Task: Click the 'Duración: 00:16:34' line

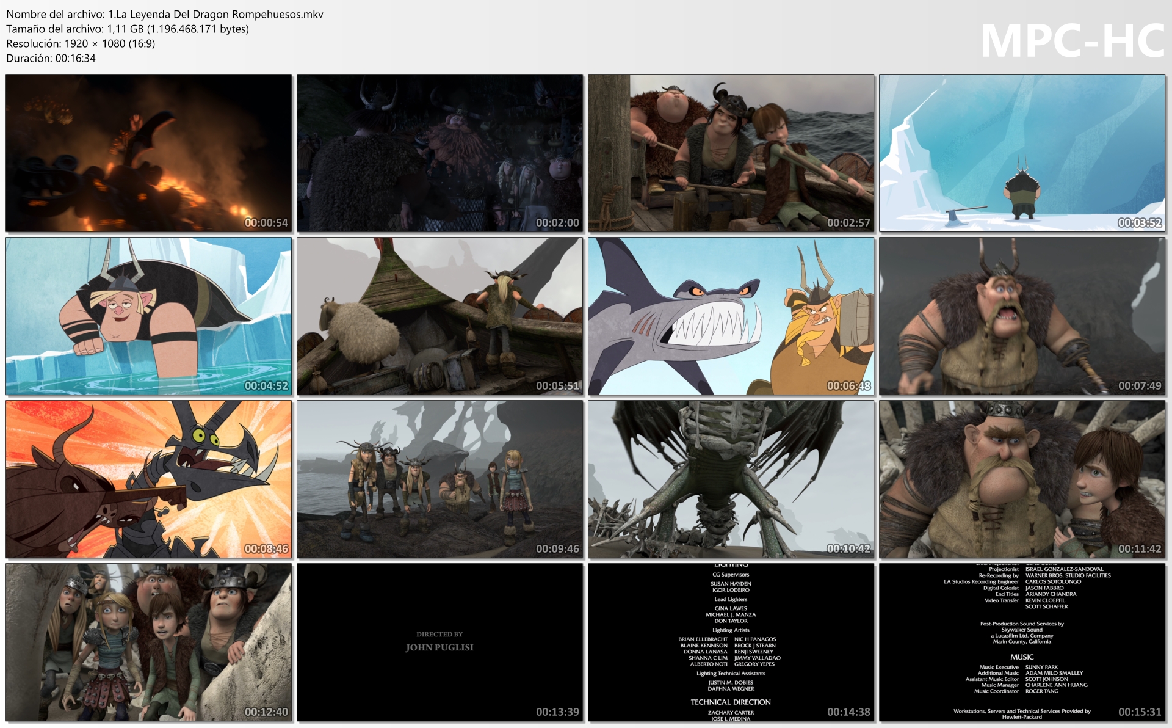Action: pyautogui.click(x=51, y=58)
